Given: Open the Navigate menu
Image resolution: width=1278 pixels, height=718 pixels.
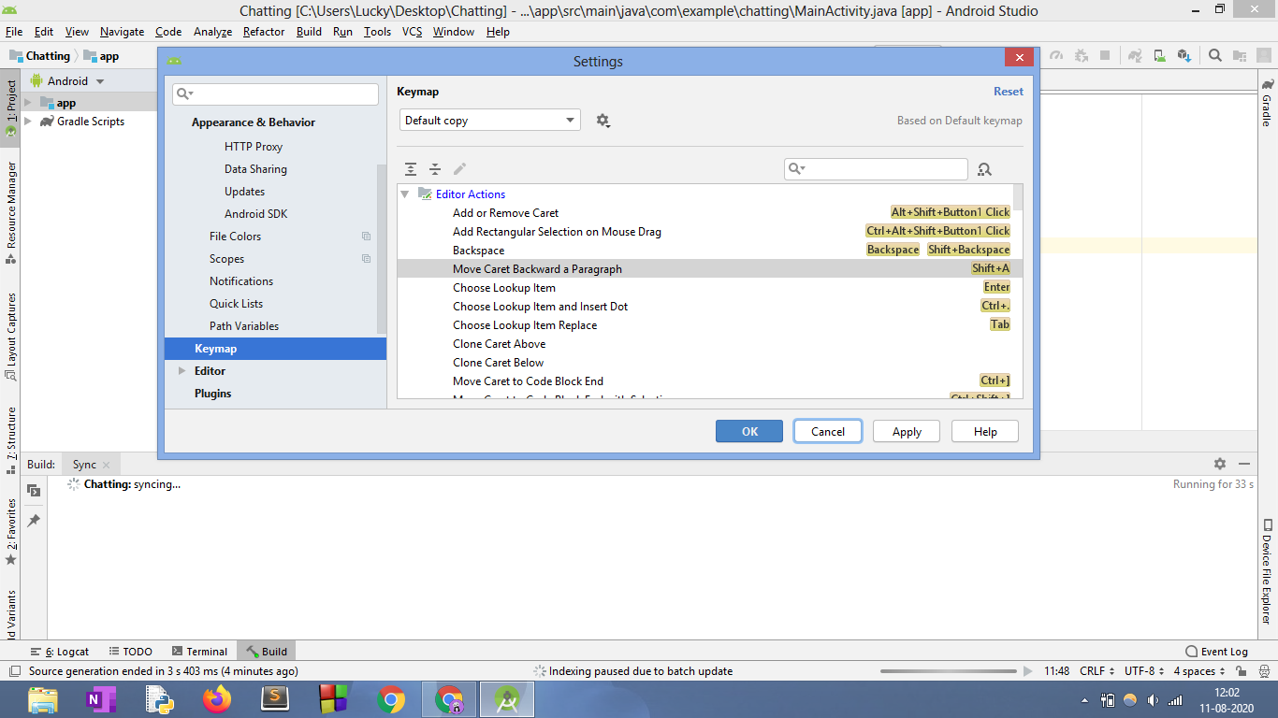Looking at the screenshot, I should [x=123, y=32].
